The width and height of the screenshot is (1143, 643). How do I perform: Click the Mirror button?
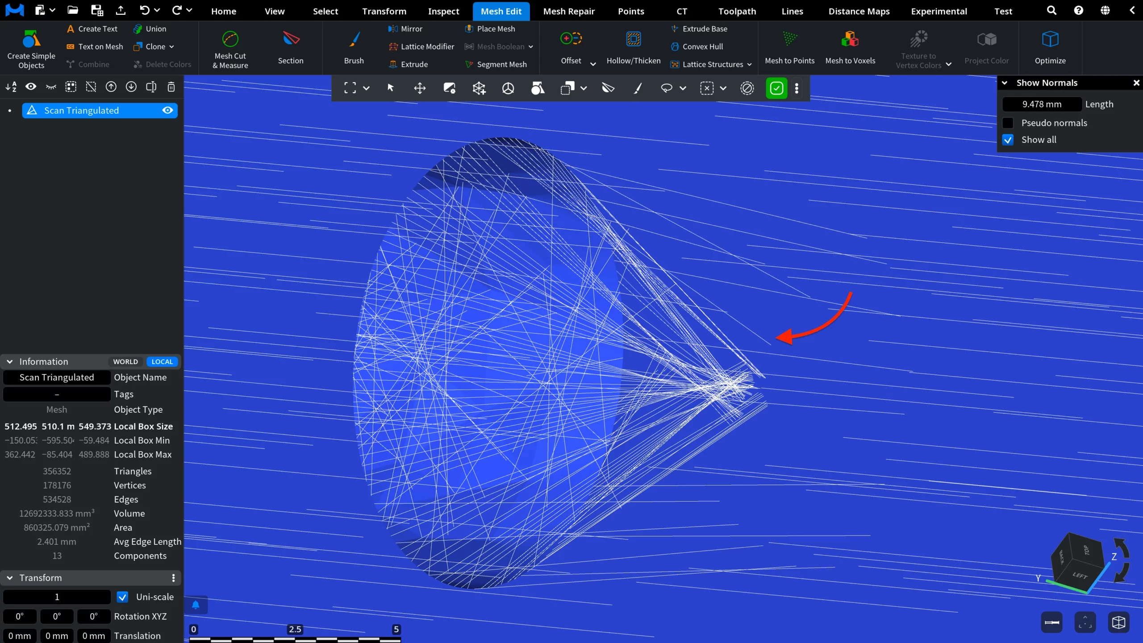click(405, 29)
